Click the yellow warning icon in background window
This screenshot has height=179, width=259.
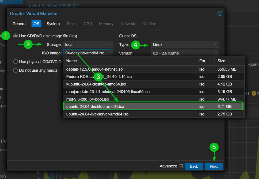[x=254, y=93]
